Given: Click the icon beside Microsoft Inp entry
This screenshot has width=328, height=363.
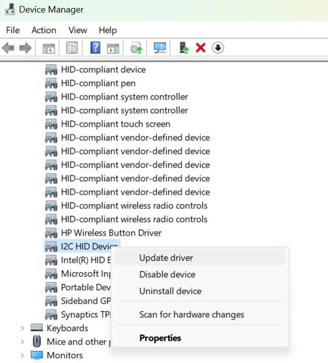Looking at the screenshot, I should (x=51, y=273).
